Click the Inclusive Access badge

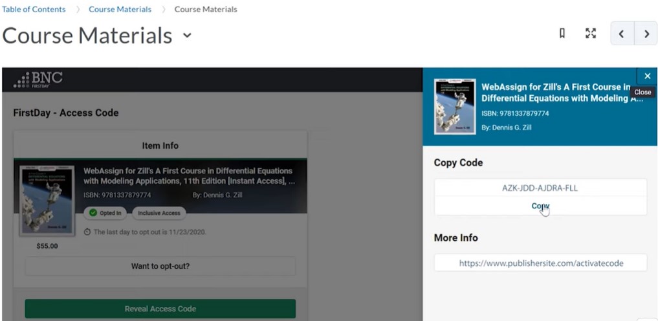coord(160,213)
